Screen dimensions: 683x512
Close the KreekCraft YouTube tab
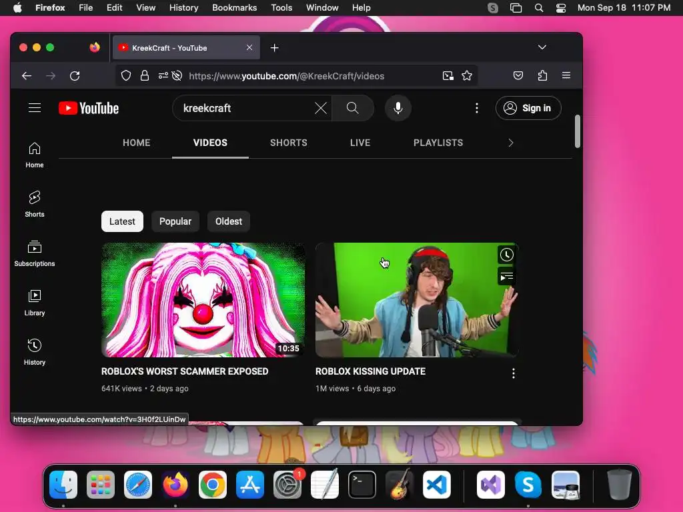click(x=249, y=47)
